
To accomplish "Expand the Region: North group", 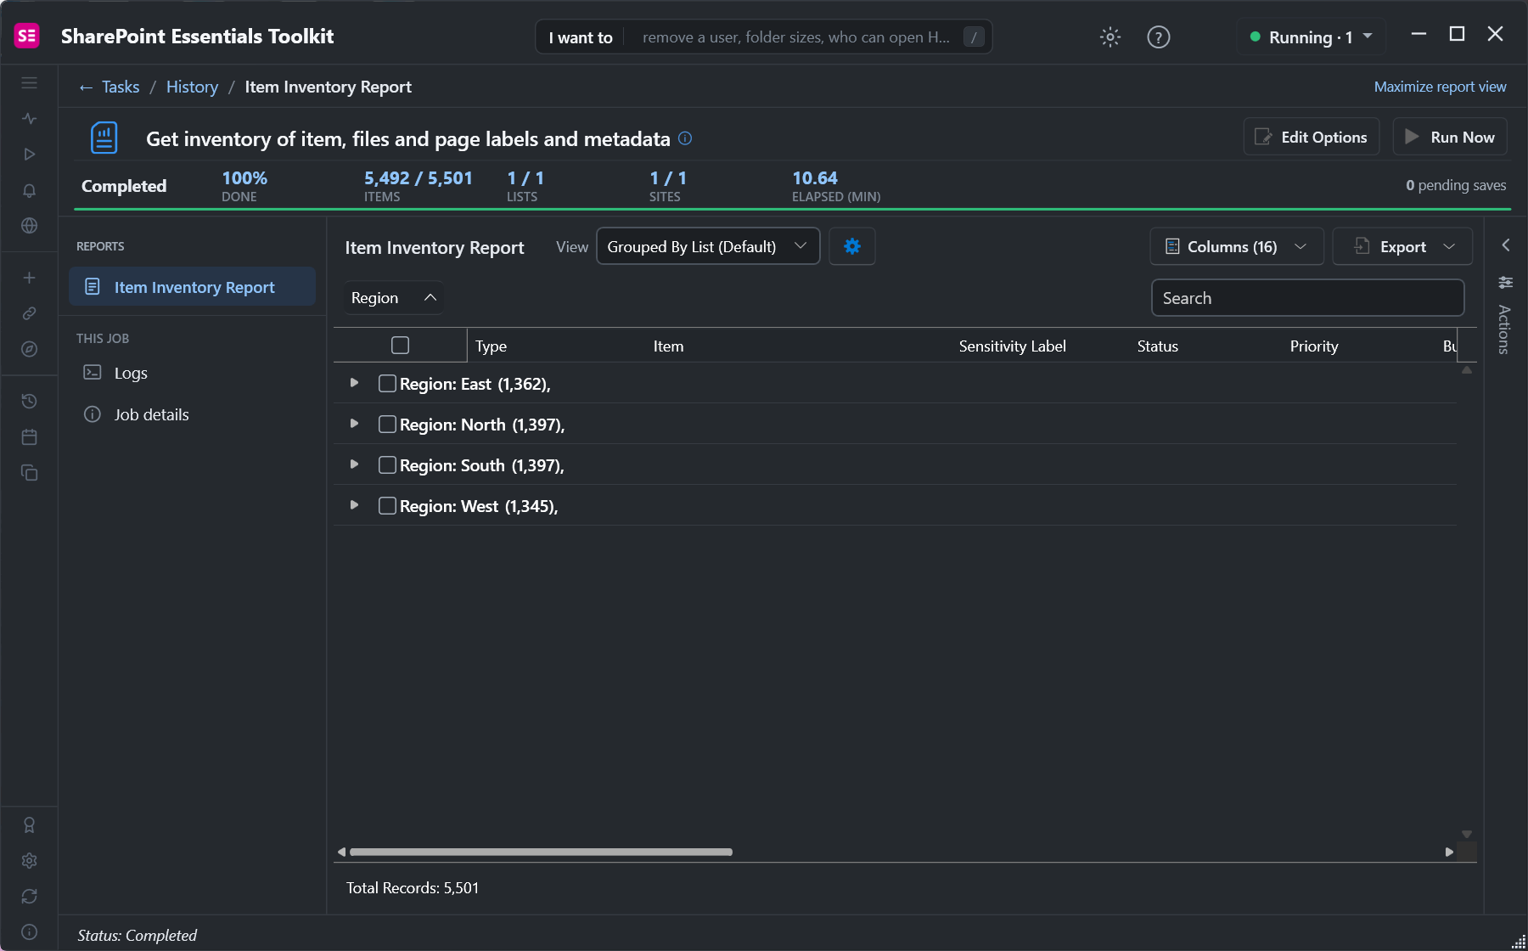I will click(x=354, y=424).
